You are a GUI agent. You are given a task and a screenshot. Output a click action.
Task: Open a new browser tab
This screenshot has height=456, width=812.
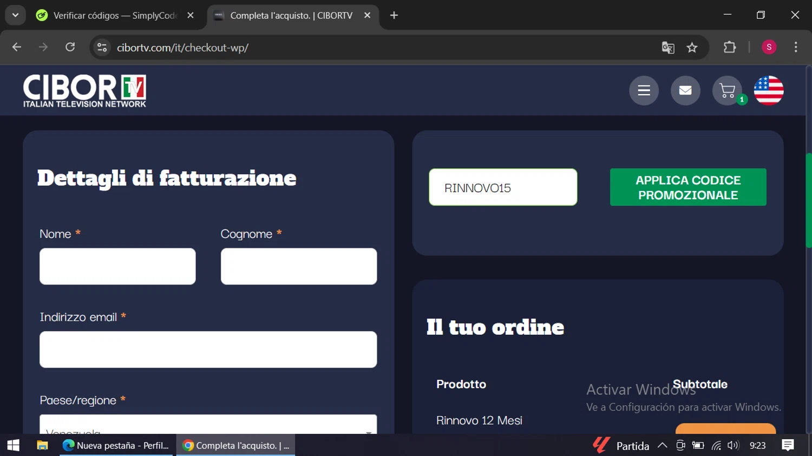coord(394,16)
